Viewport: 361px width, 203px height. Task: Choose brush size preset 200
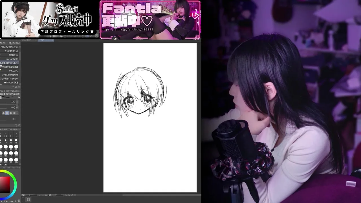16,154
